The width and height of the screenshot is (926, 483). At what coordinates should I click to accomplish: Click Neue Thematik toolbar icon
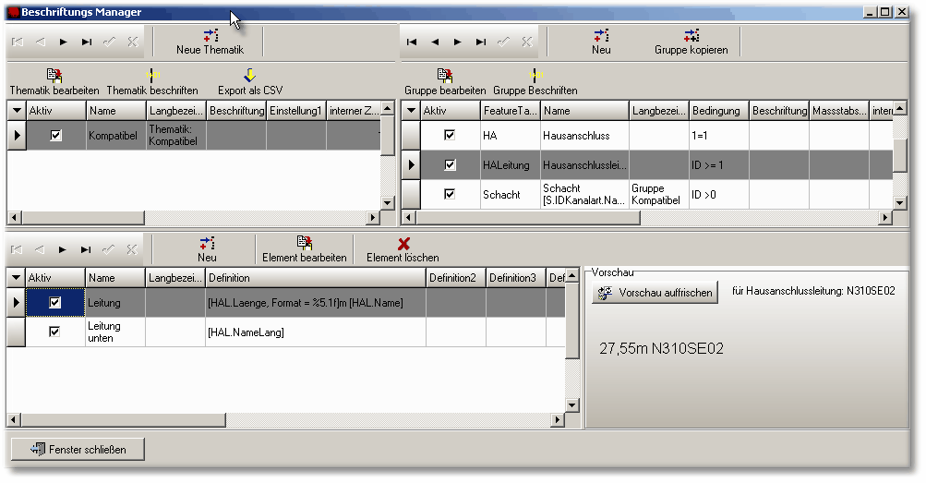click(x=210, y=35)
